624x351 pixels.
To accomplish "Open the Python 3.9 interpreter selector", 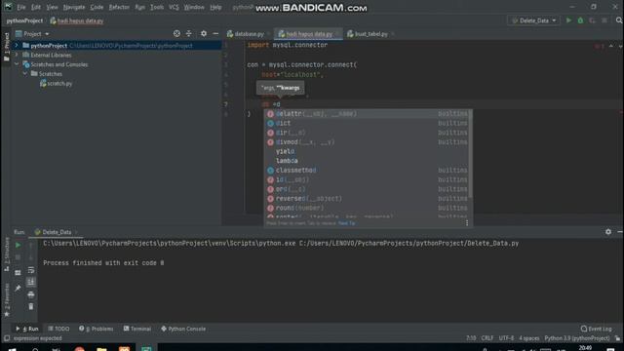I will (x=576, y=338).
